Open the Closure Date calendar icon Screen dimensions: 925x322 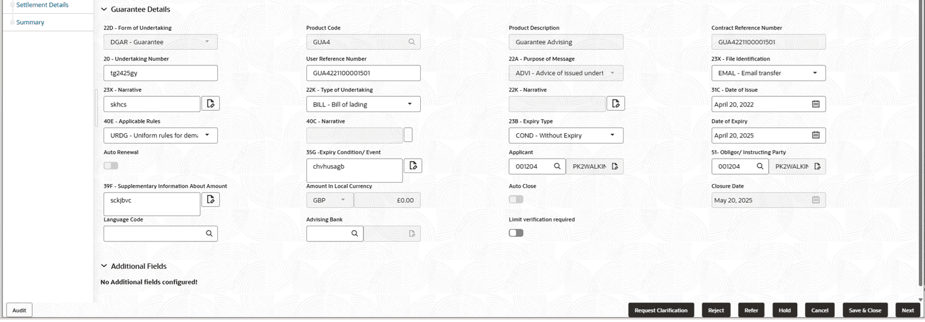click(815, 200)
